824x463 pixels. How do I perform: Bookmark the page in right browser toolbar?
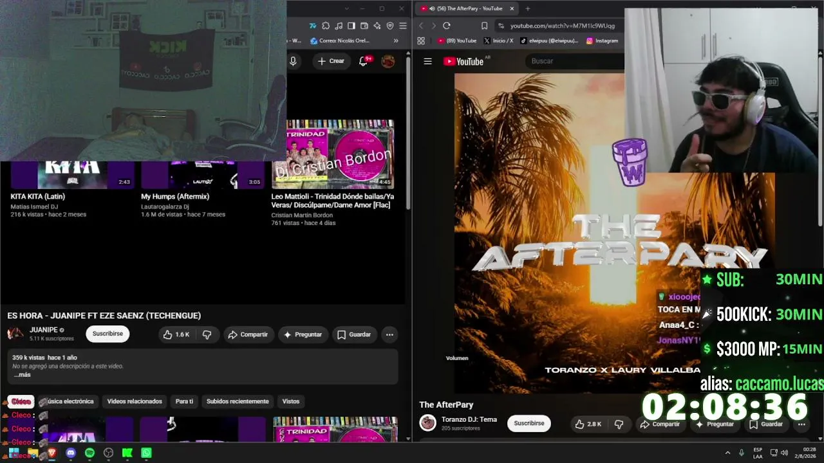click(484, 26)
